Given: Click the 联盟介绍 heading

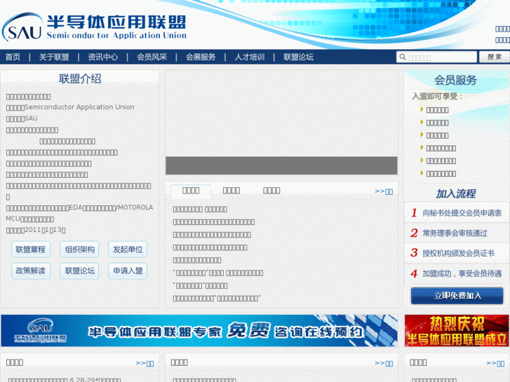Looking at the screenshot, I should (80, 79).
